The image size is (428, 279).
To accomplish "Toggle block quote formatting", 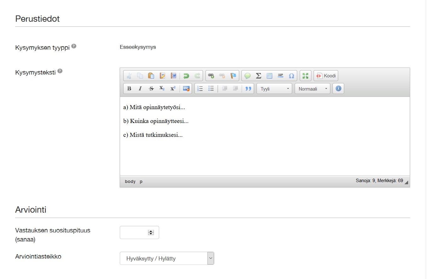I will click(x=248, y=89).
